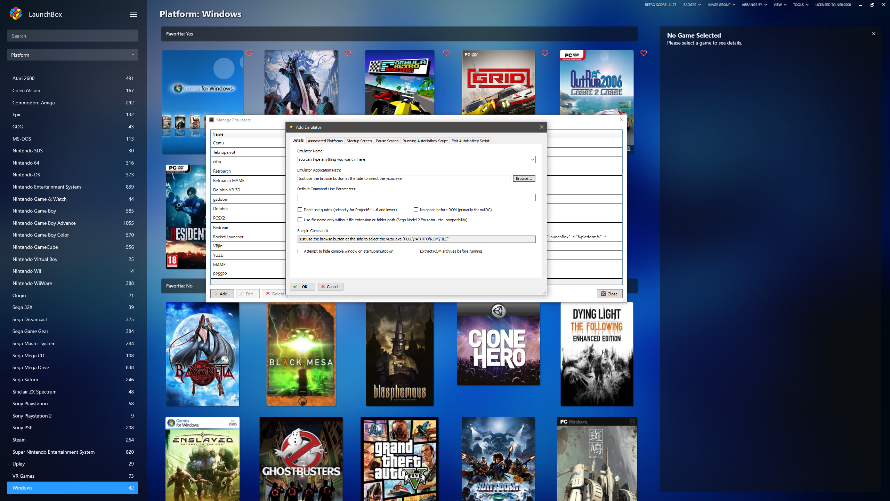Image resolution: width=890 pixels, height=501 pixels.
Task: Click the Browse... button for emulator path
Action: pos(524,178)
